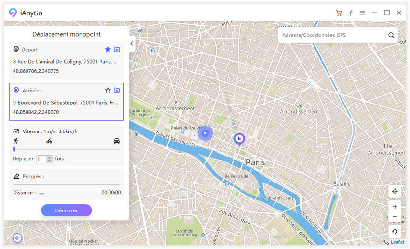
Task: Click the E destination marker on map
Action: (239, 139)
